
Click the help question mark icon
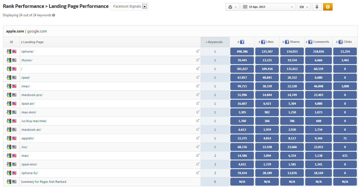coord(54,15)
